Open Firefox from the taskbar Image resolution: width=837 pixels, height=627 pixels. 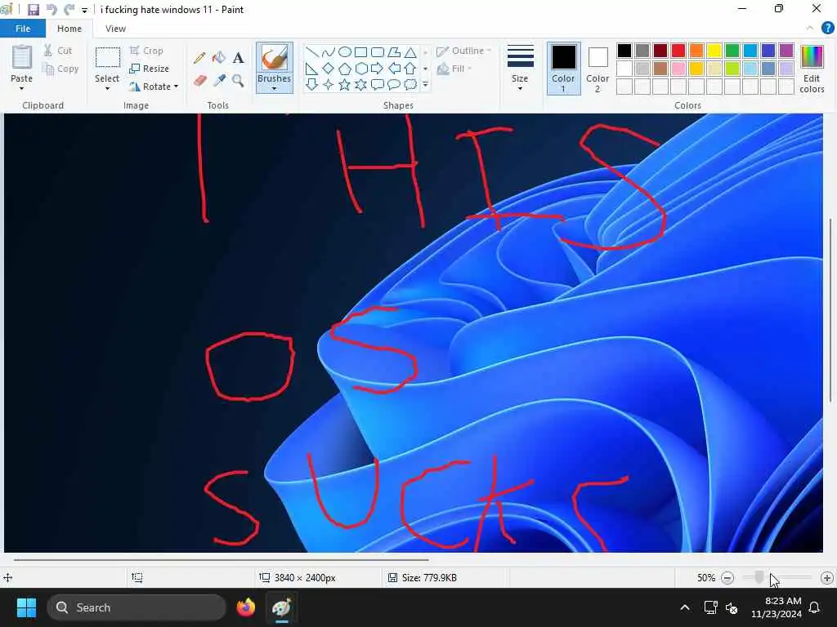tap(246, 607)
